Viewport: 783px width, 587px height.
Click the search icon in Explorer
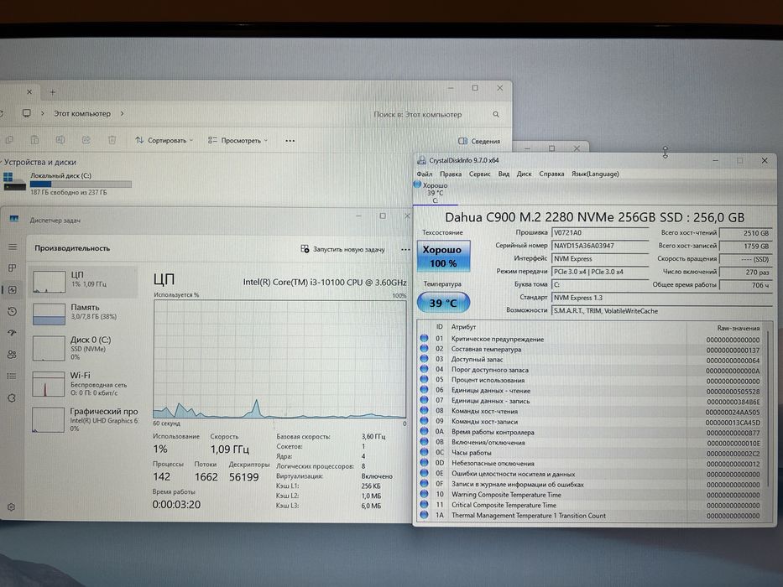click(496, 114)
